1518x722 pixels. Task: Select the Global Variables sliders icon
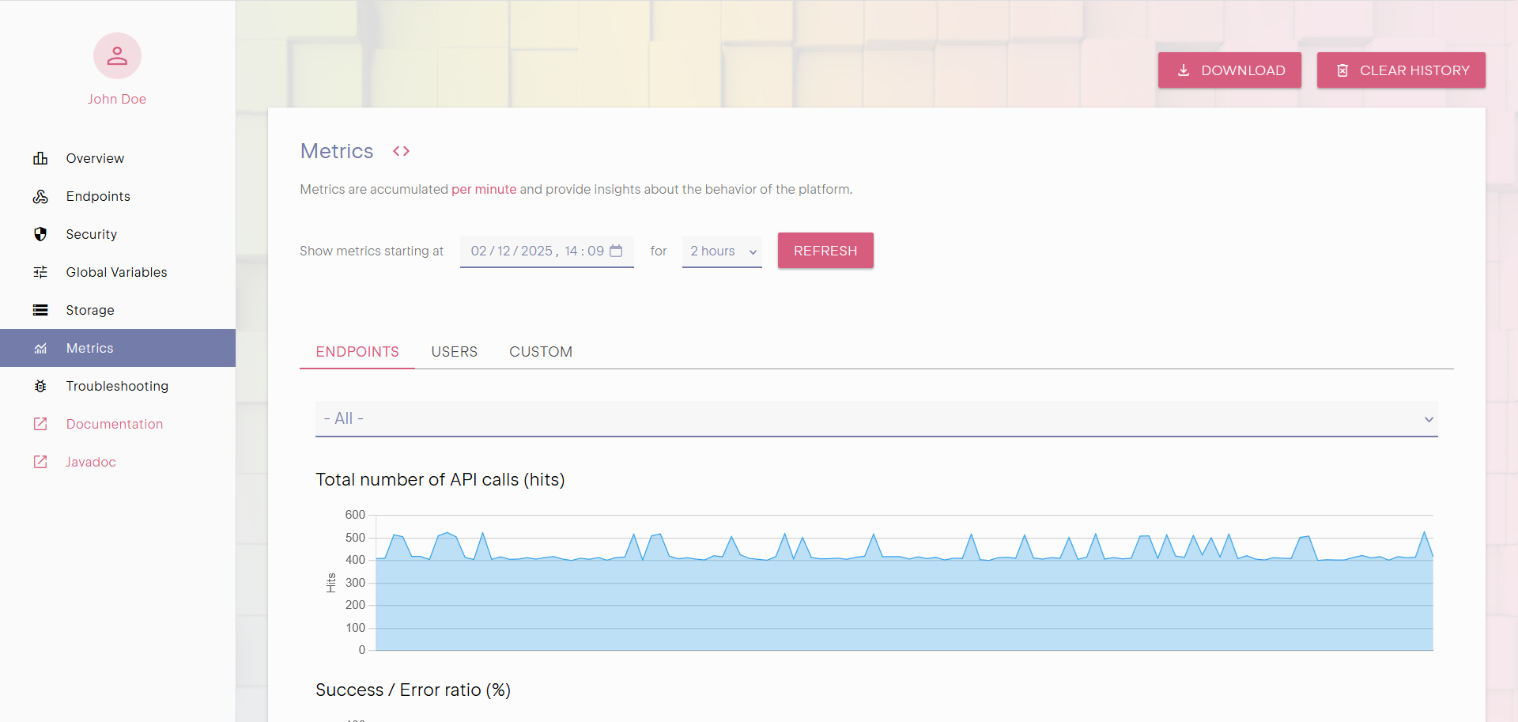click(x=40, y=272)
